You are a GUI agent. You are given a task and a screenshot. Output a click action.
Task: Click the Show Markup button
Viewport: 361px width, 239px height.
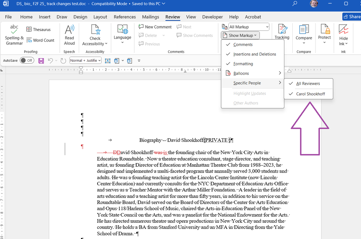[x=240, y=35]
